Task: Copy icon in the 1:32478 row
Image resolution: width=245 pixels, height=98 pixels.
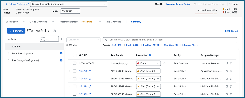Action: click(227, 87)
